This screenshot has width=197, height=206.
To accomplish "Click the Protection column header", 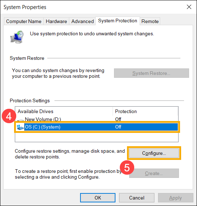I will [x=145, y=111].
